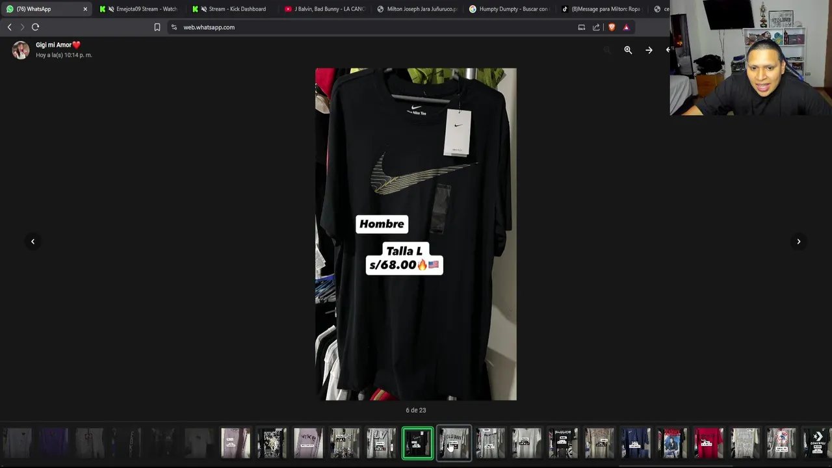The height and width of the screenshot is (468, 832).
Task: Zoom in on the photo with magnifier plus
Action: [x=628, y=50]
